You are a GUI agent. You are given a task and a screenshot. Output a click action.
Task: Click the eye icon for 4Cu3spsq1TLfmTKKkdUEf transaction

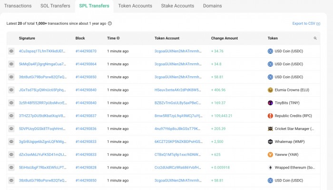(x=11, y=51)
